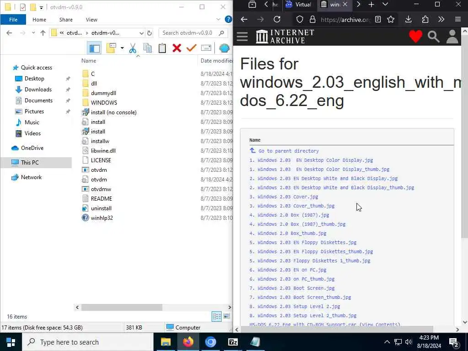Open the File menu in Explorer
This screenshot has width=468, height=351.
point(13,19)
